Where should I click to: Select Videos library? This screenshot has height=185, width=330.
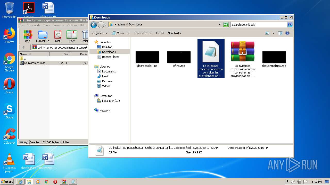tap(106, 86)
